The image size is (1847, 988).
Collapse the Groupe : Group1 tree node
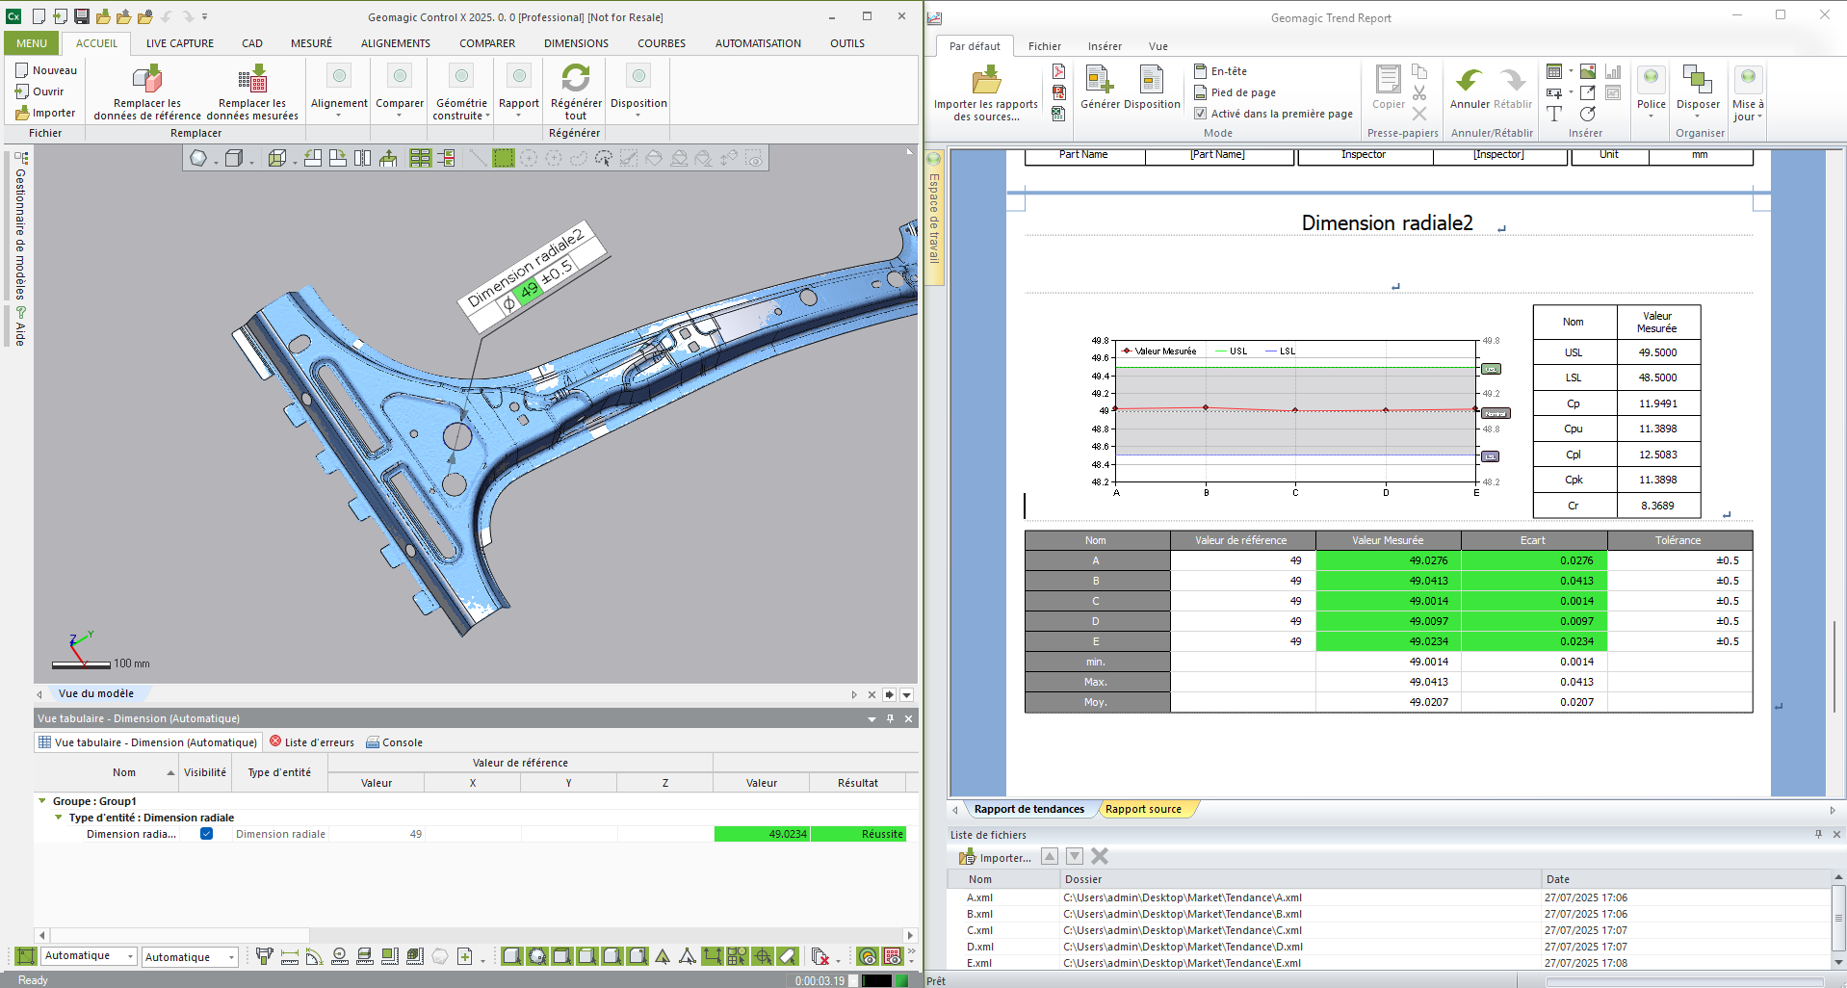[42, 801]
